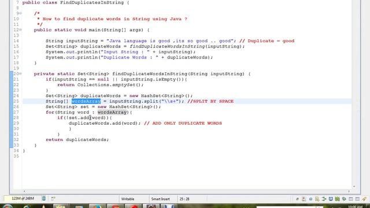
Task: Click the editor horizontal scrollbar left arrow
Action: (x=24, y=191)
